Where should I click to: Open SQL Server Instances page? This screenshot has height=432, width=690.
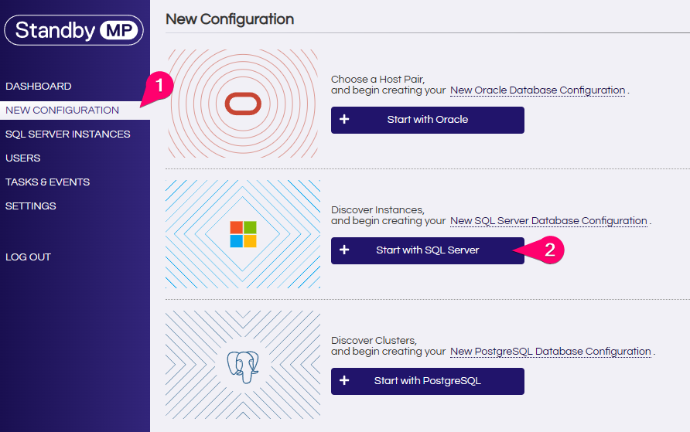pos(68,134)
